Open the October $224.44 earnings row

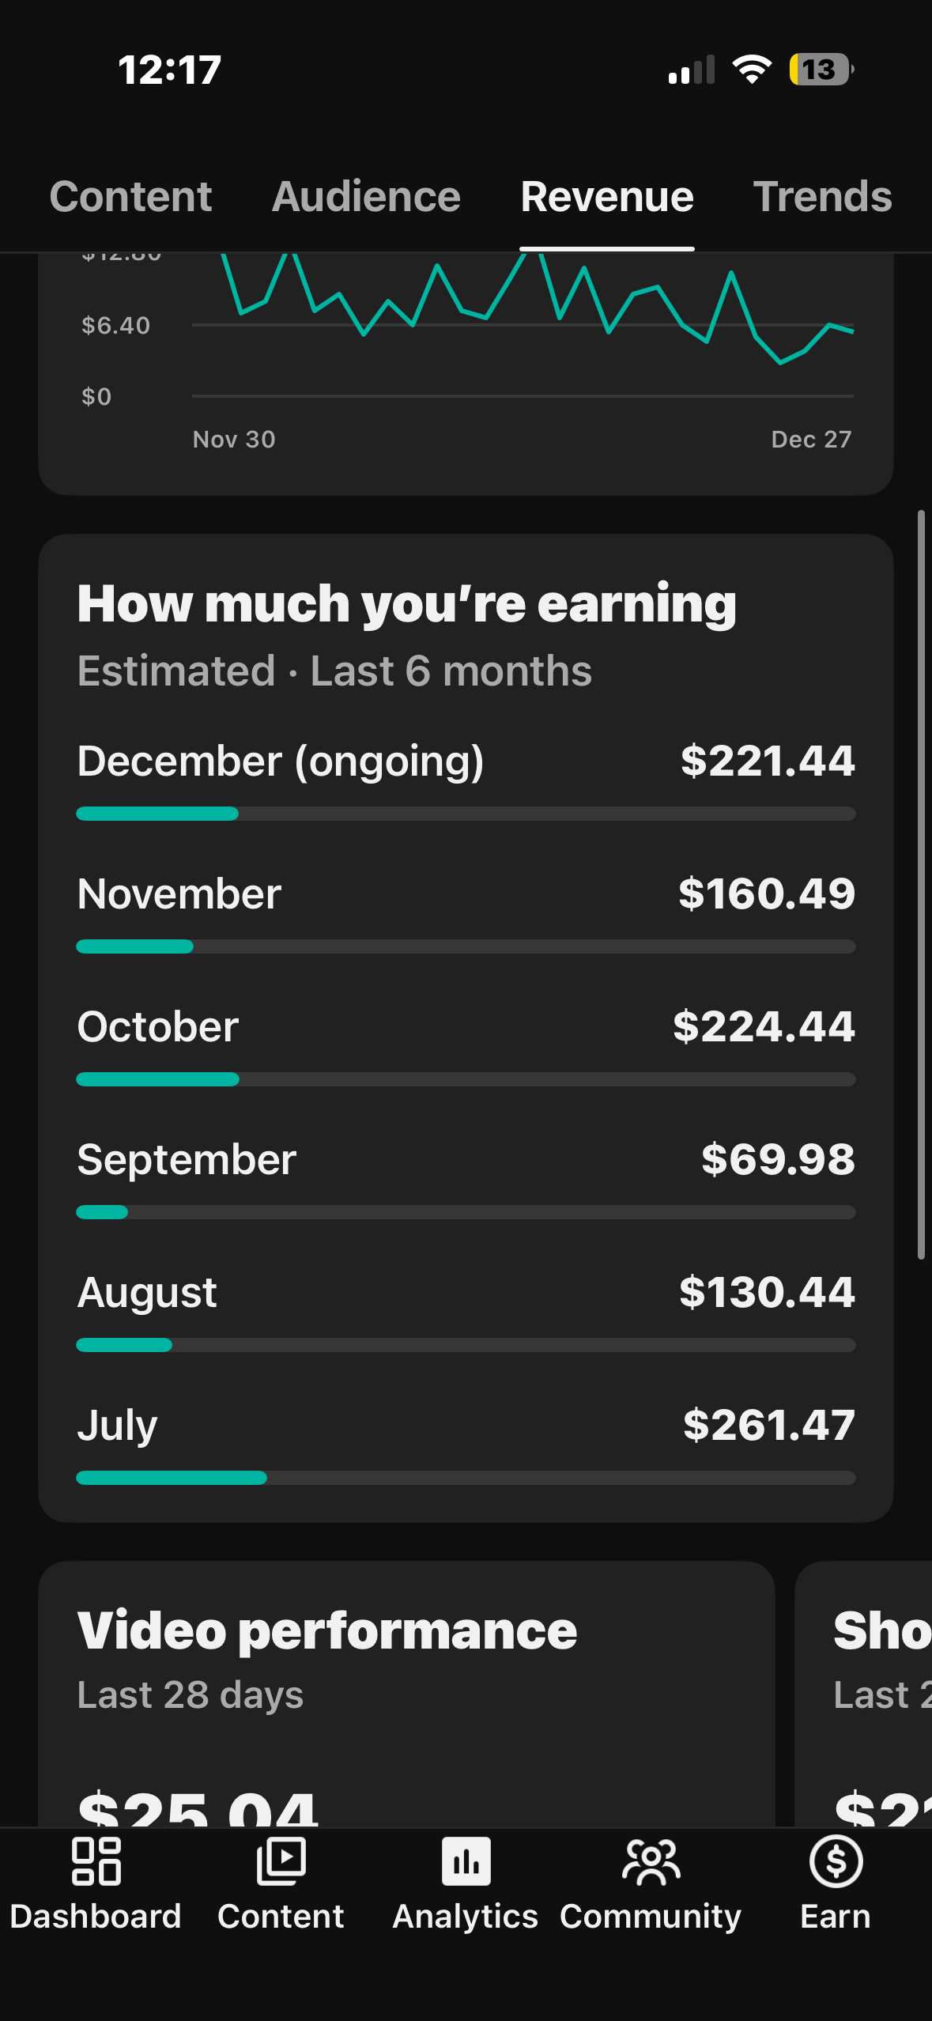pos(466,1027)
